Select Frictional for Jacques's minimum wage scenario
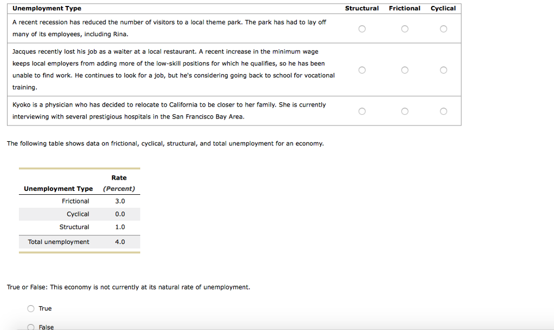The height and width of the screenshot is (330, 554). coord(404,69)
